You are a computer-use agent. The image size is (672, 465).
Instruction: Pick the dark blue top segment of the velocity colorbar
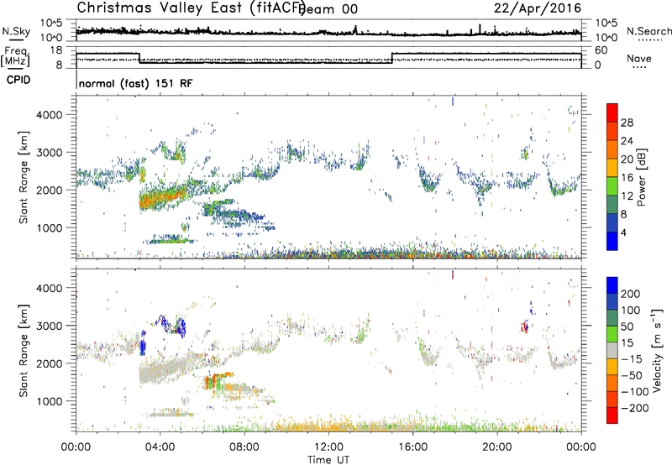click(x=612, y=285)
